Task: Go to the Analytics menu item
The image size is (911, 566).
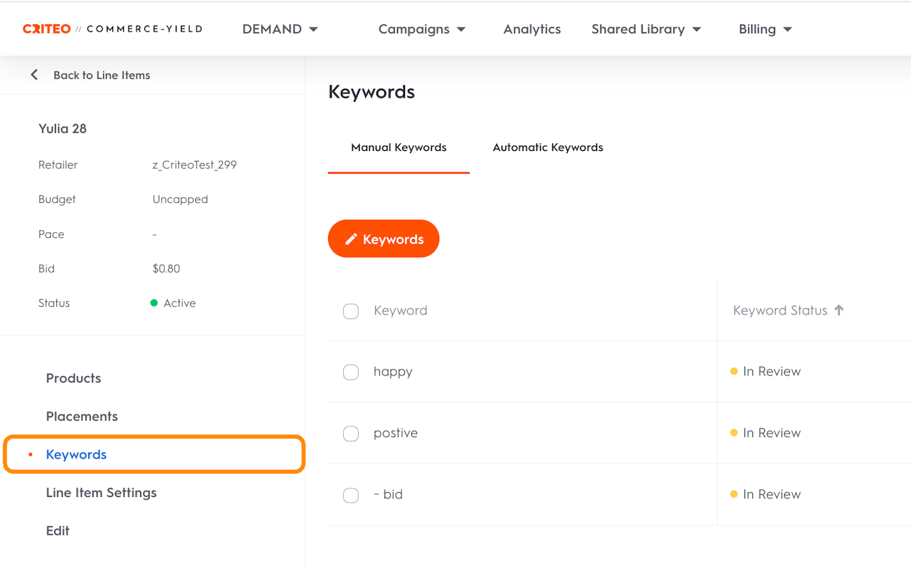Action: point(532,29)
